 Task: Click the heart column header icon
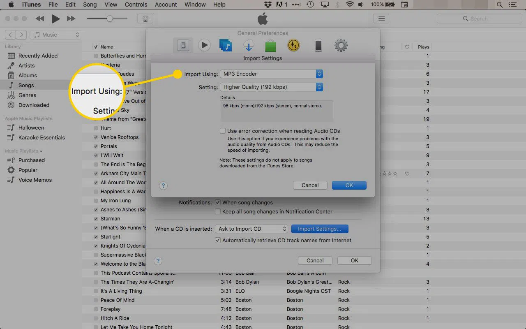tap(407, 47)
